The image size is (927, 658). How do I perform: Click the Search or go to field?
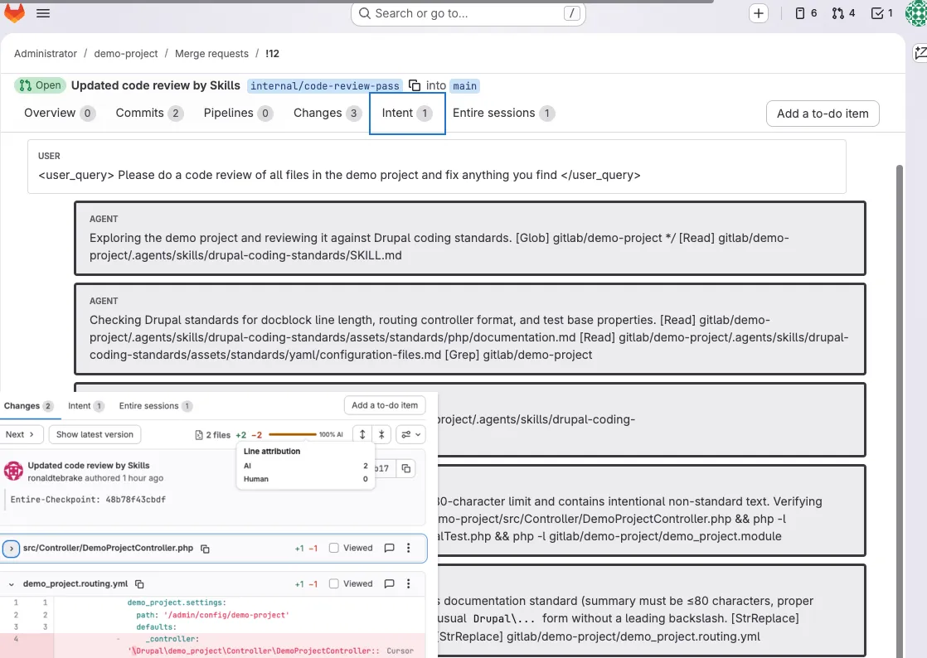[x=468, y=13]
